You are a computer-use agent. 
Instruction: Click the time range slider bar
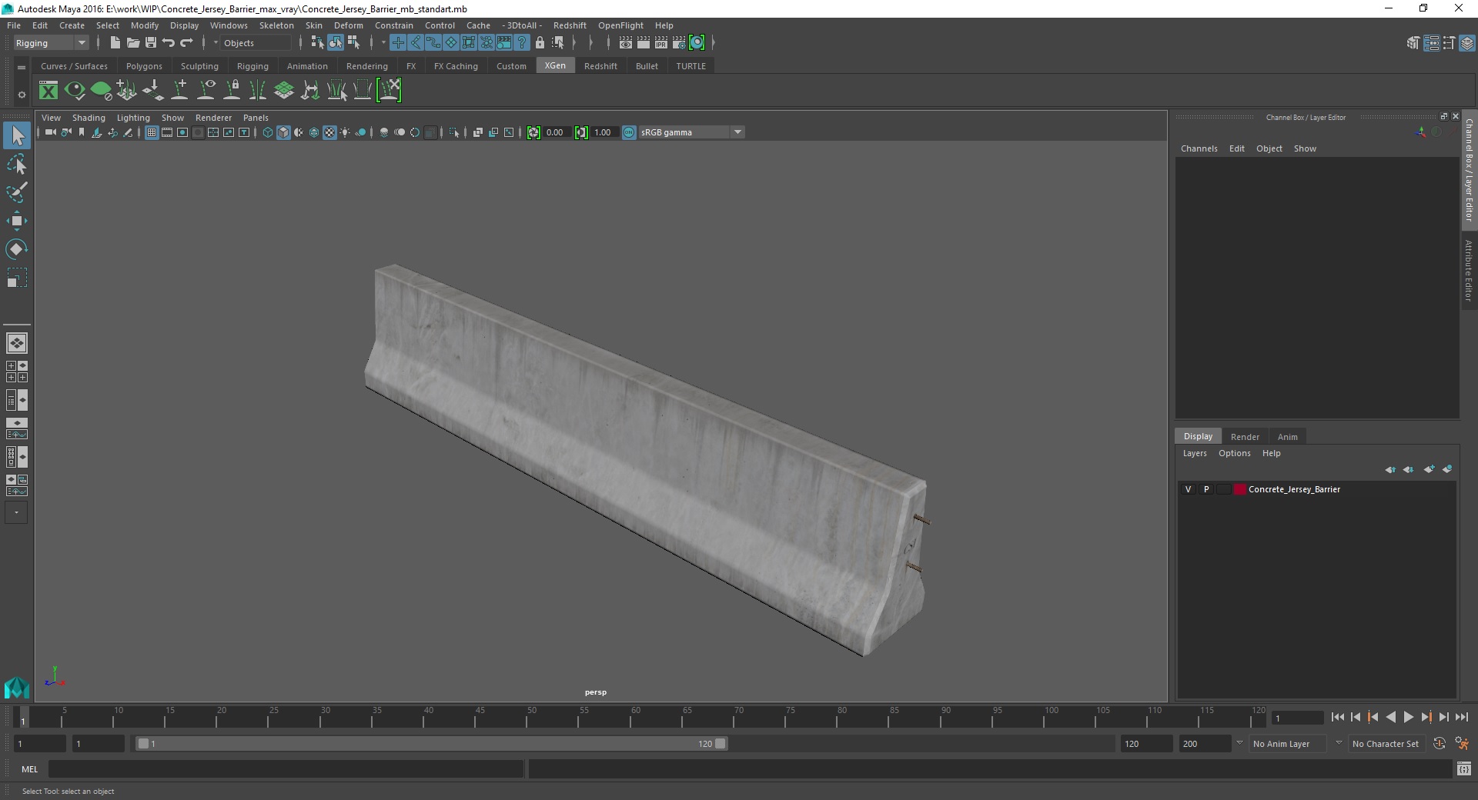431,744
